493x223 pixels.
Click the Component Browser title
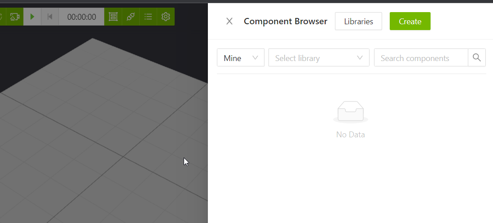coord(286,22)
